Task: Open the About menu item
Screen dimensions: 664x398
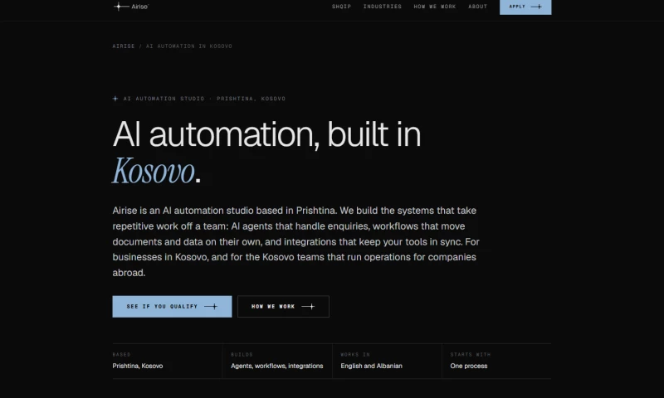Action: (x=478, y=7)
